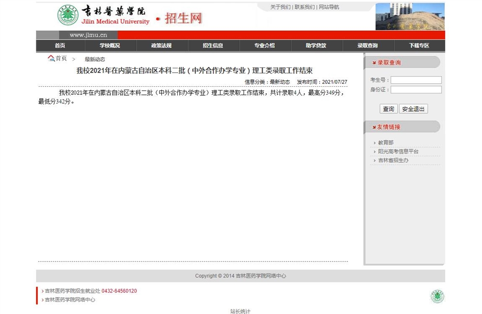The image size is (482, 314).
Task: Go to 下载专区 navigation item
Action: 419,45
